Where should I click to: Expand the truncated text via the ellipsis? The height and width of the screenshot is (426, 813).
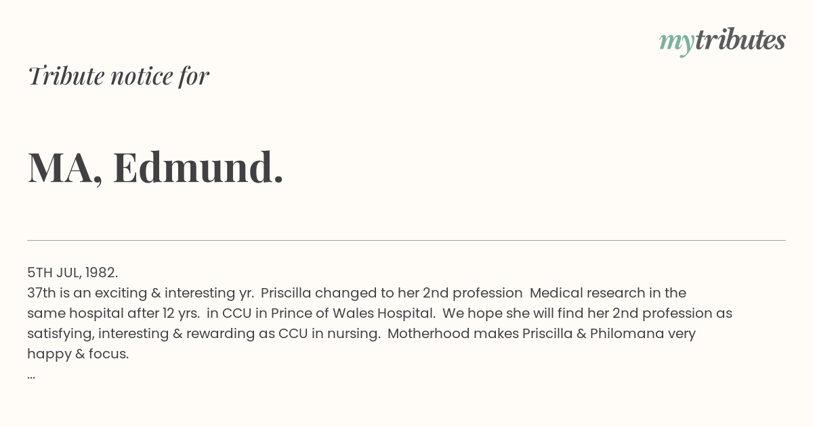pyautogui.click(x=31, y=376)
